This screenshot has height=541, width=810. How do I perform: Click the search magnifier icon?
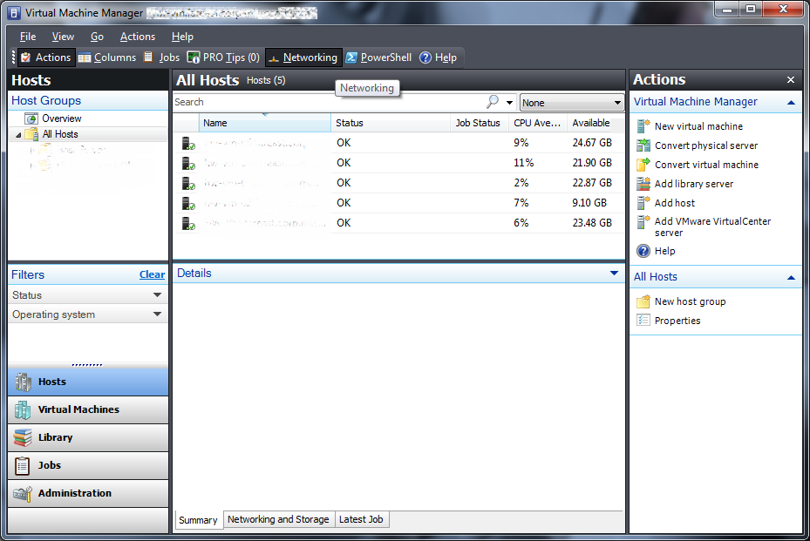tap(493, 102)
